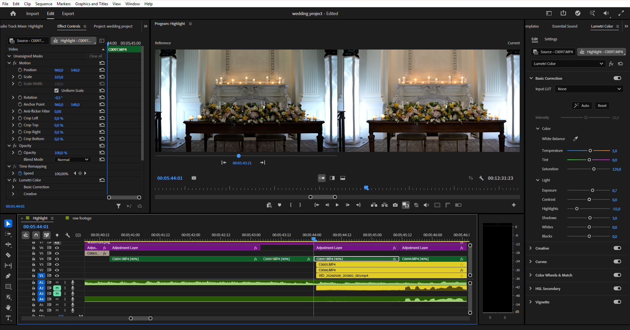The width and height of the screenshot is (630, 330).
Task: Expand the Creative section in Lumetri
Action: [531, 248]
